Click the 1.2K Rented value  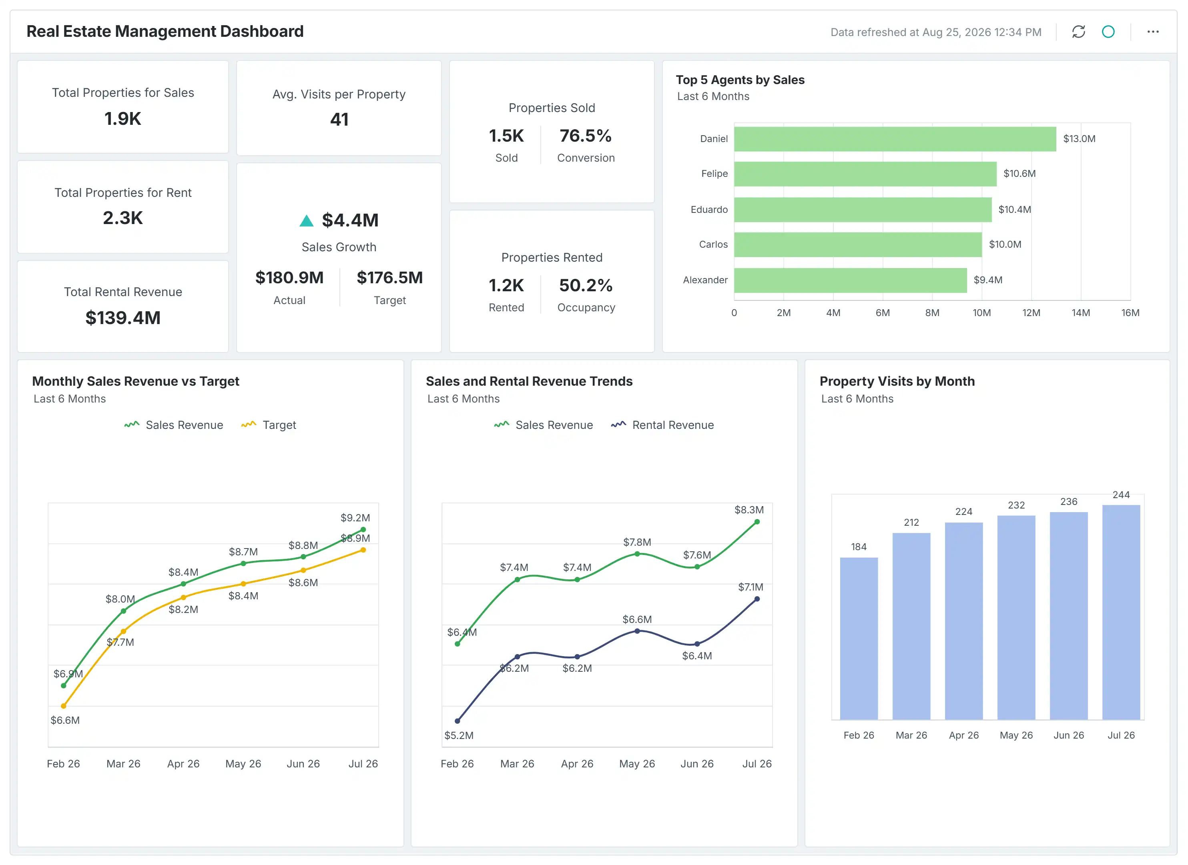pyautogui.click(x=506, y=286)
